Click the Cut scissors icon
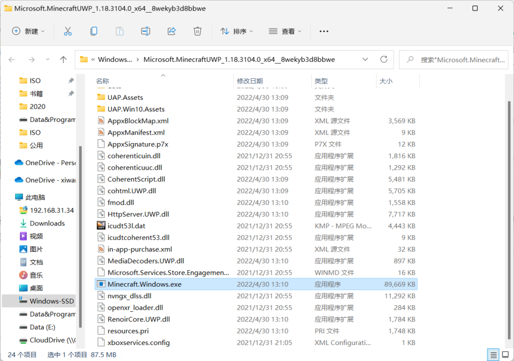Viewport: 514px width, 361px height. (68, 31)
